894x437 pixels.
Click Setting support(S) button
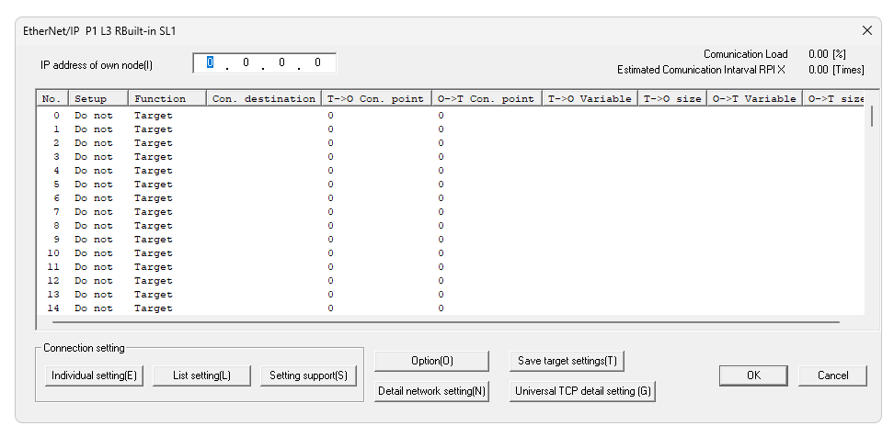(x=308, y=375)
